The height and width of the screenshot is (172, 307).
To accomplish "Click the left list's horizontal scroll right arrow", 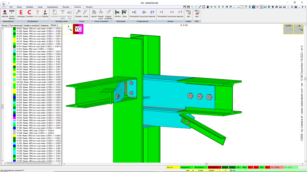I will pos(59,163).
